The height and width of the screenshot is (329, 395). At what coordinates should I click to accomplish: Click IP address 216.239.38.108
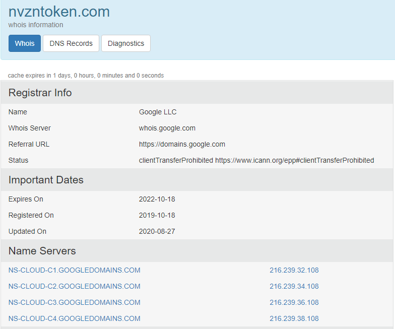point(294,318)
